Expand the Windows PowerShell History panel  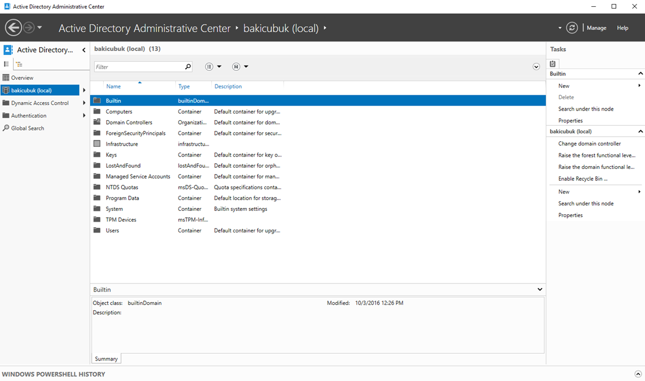[638, 374]
